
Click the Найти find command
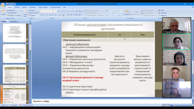(x=162, y=10)
